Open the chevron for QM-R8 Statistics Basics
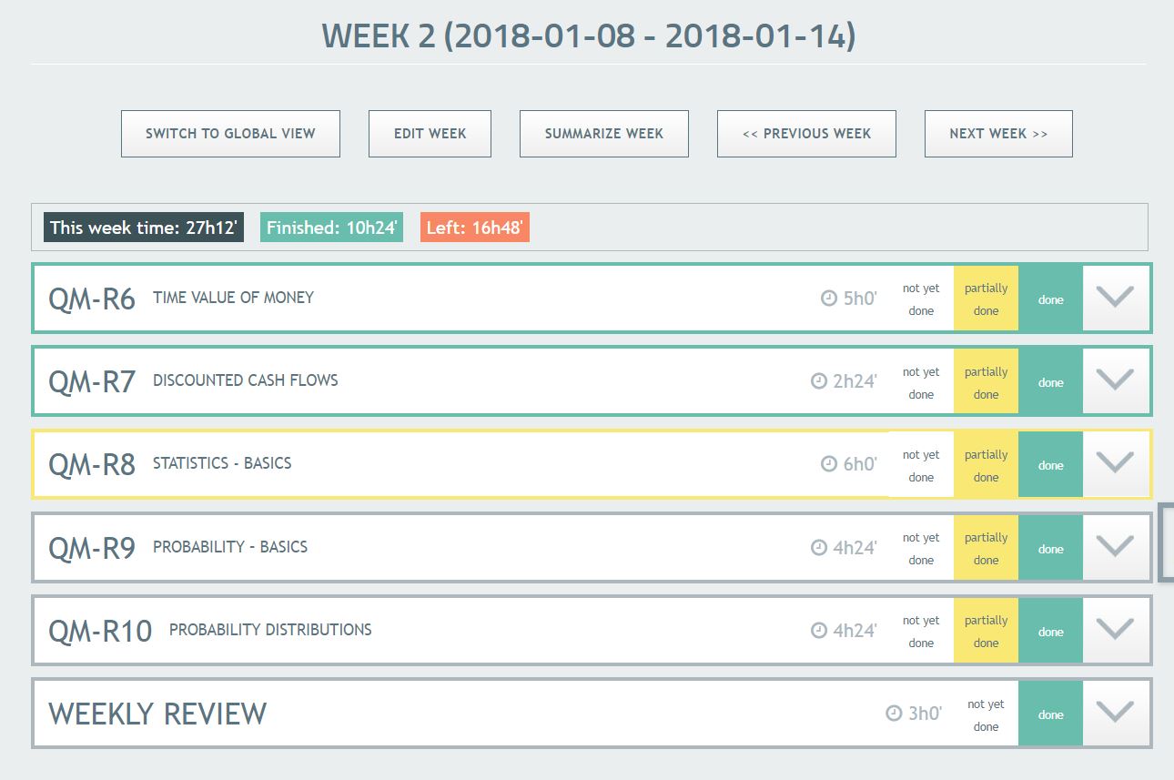The height and width of the screenshot is (780, 1174). 1115,464
